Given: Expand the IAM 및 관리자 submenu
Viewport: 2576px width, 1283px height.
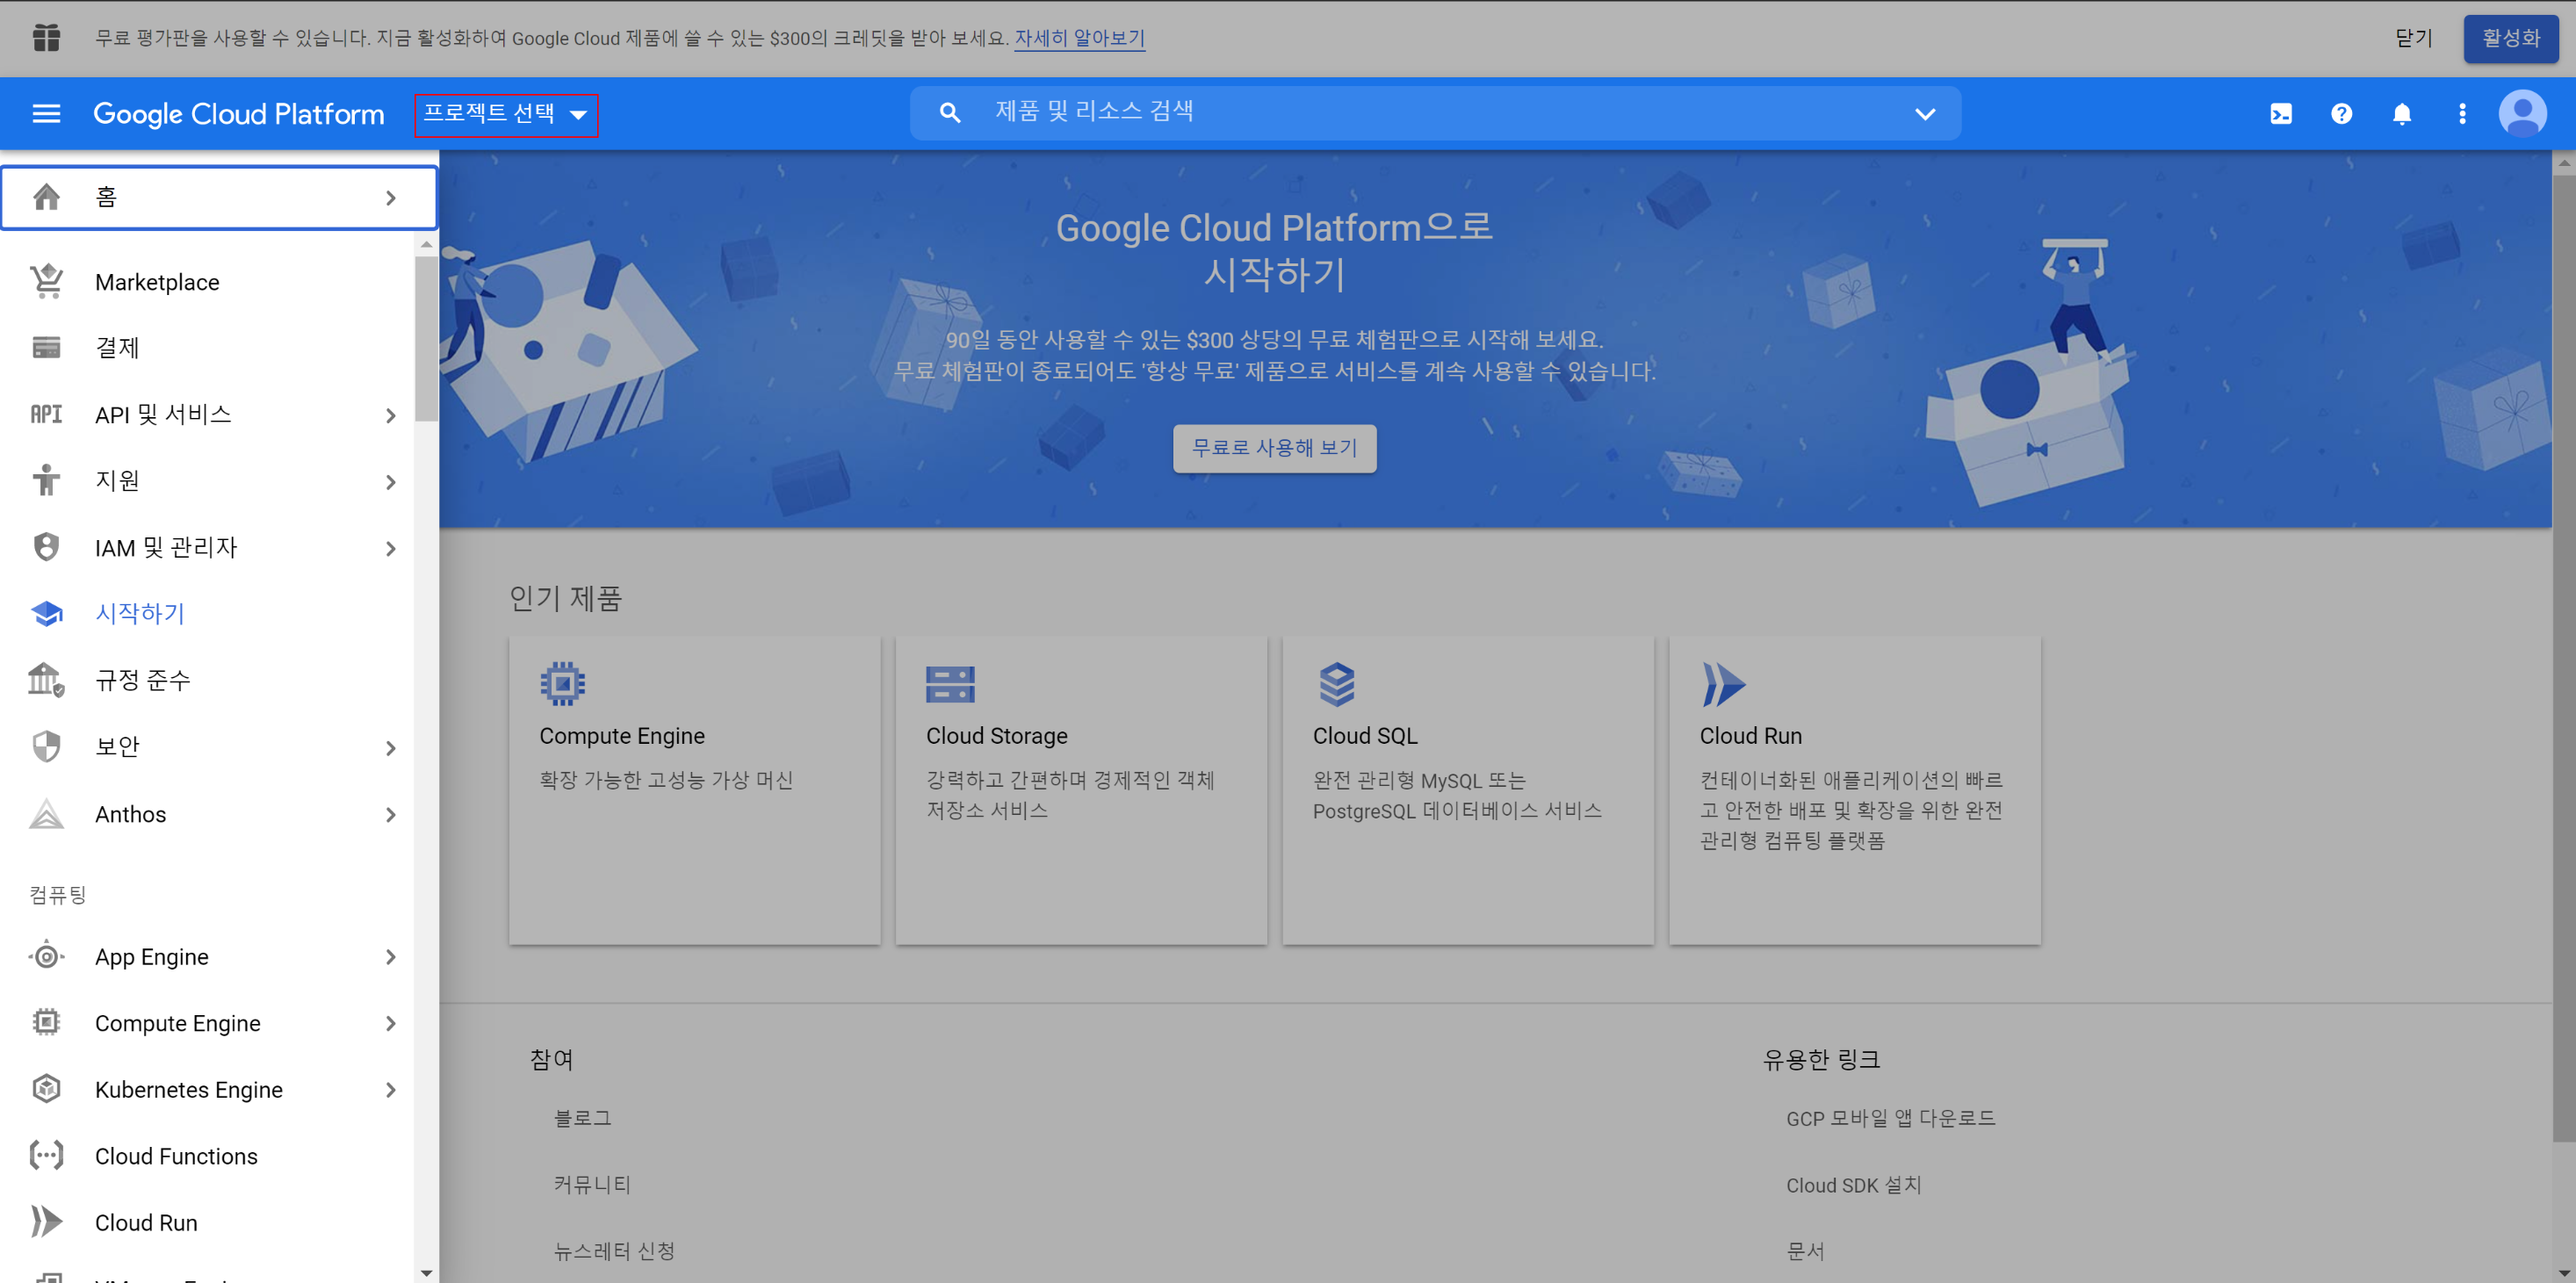Looking at the screenshot, I should click(x=391, y=548).
